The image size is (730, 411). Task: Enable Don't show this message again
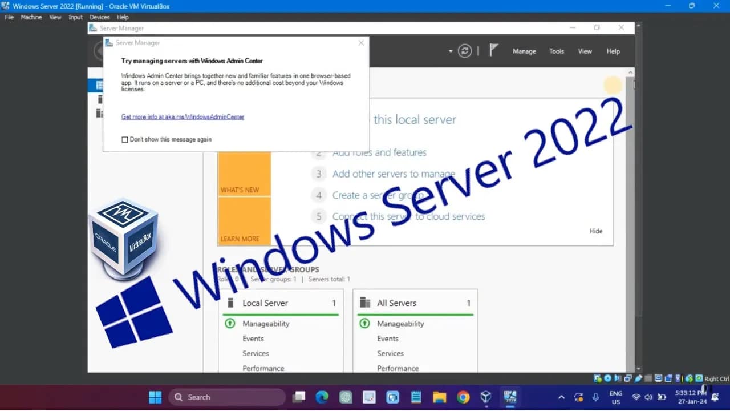pos(124,139)
